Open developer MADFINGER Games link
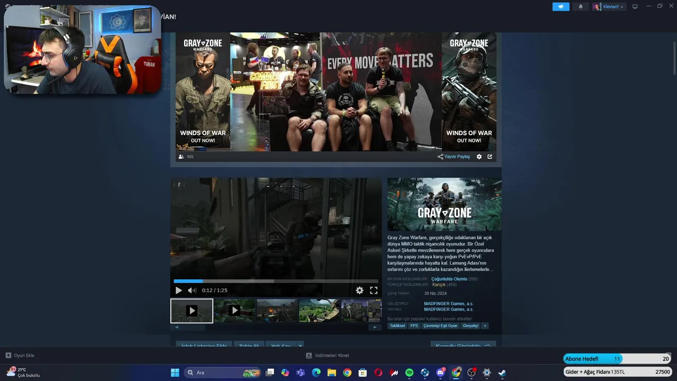This screenshot has width=677, height=381. click(x=449, y=304)
